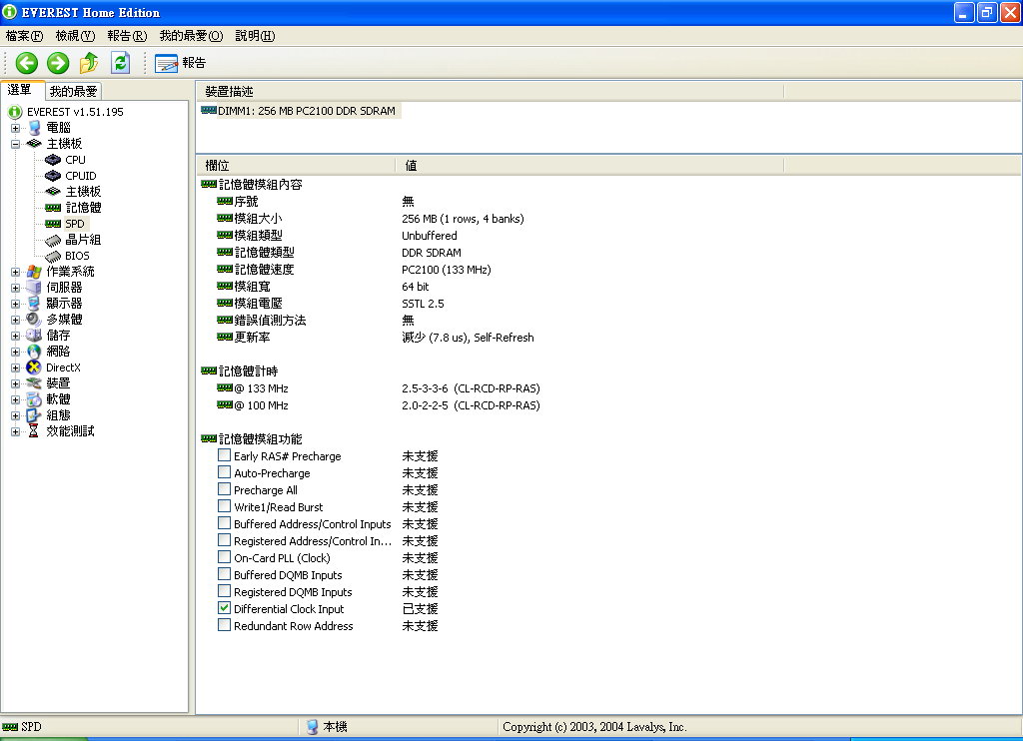Select the 晶片組 chipset icon
1023x741 pixels.
(x=53, y=240)
